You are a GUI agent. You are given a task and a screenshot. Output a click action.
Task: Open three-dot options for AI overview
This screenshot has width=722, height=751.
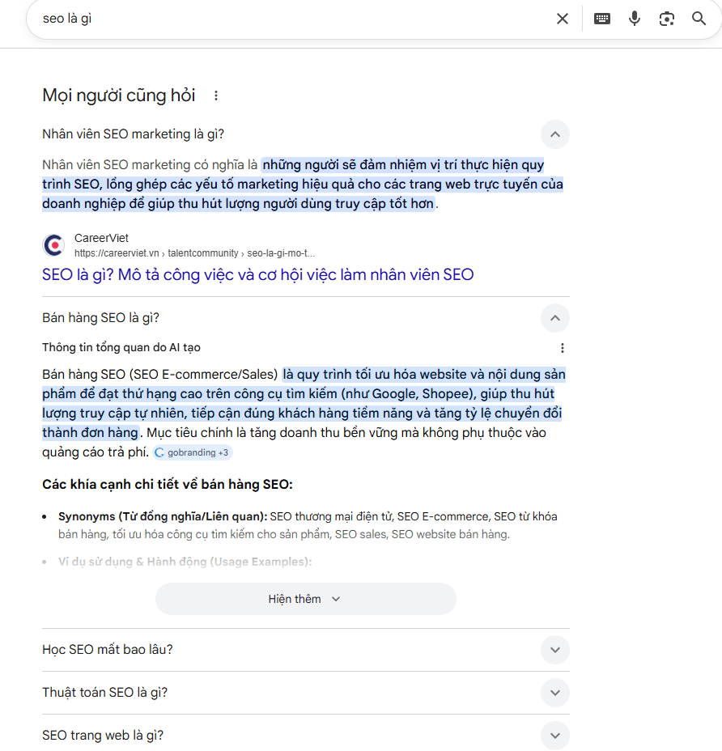tap(563, 348)
